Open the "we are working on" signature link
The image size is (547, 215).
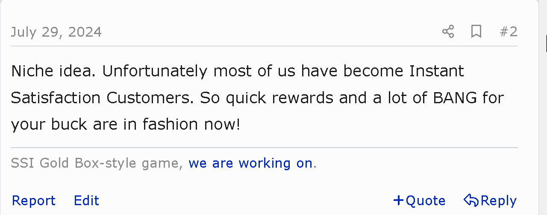pos(250,163)
